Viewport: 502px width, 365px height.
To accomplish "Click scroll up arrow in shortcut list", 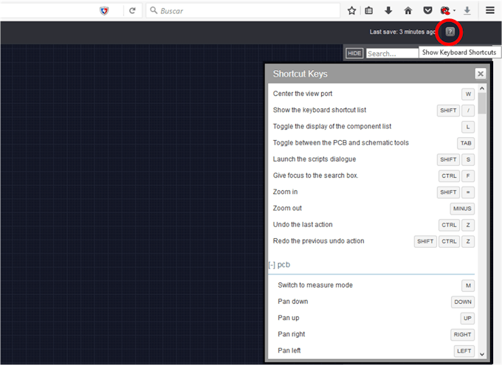I will [482, 88].
